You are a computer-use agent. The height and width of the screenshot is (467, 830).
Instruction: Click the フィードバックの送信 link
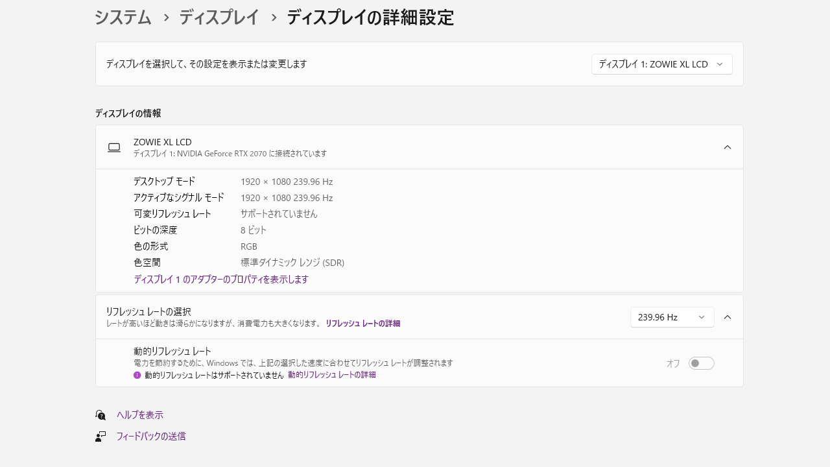pos(151,437)
